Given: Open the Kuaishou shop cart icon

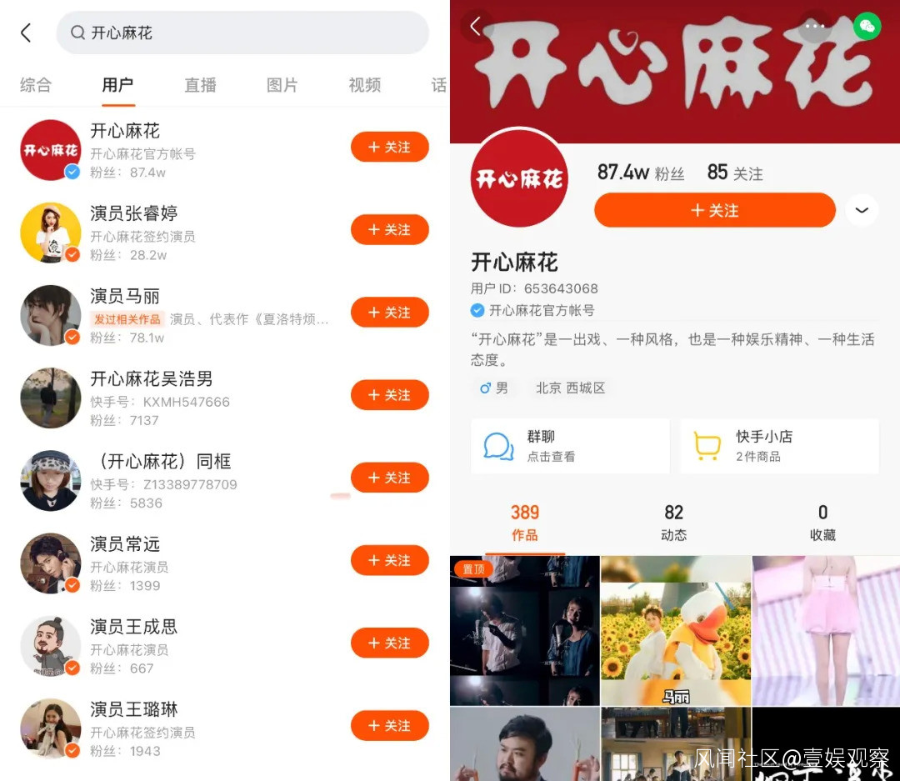Looking at the screenshot, I should coord(707,446).
